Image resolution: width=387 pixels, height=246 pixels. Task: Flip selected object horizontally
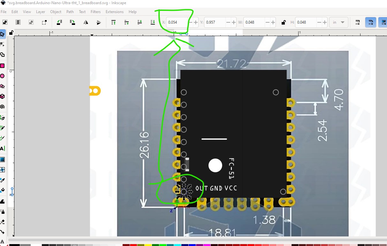coord(86,22)
